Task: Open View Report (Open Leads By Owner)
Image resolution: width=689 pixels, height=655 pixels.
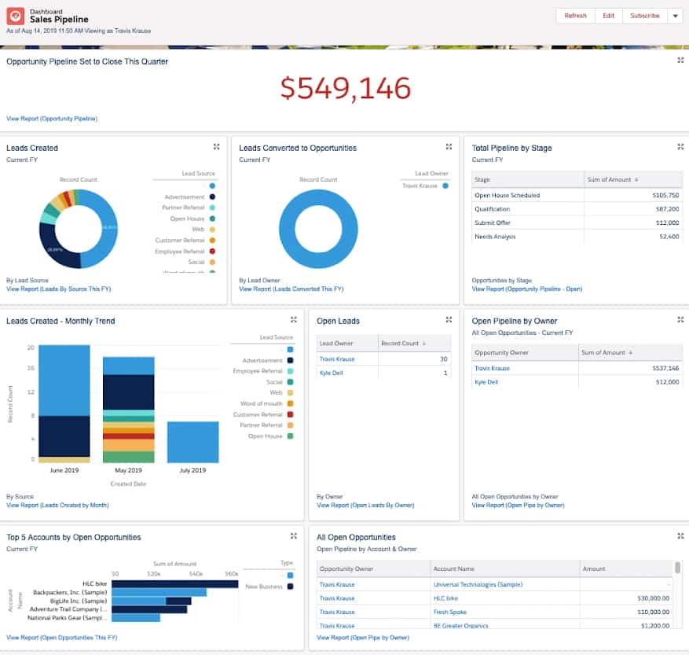Action: pos(365,505)
